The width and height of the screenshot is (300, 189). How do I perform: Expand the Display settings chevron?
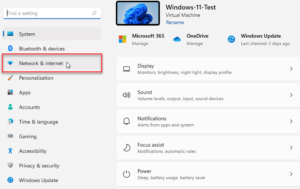291,69
